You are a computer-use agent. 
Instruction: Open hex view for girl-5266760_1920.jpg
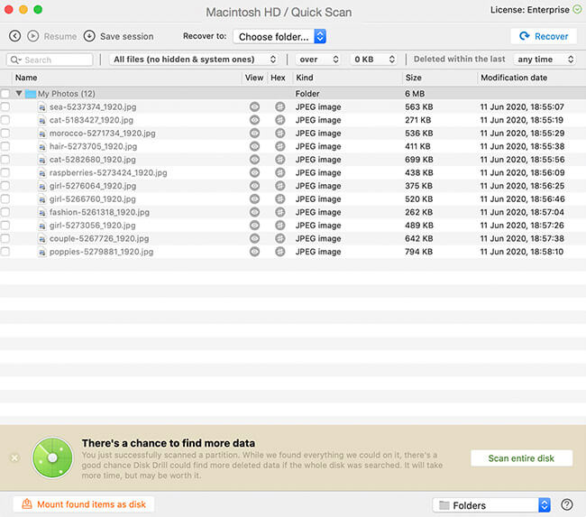pos(279,199)
